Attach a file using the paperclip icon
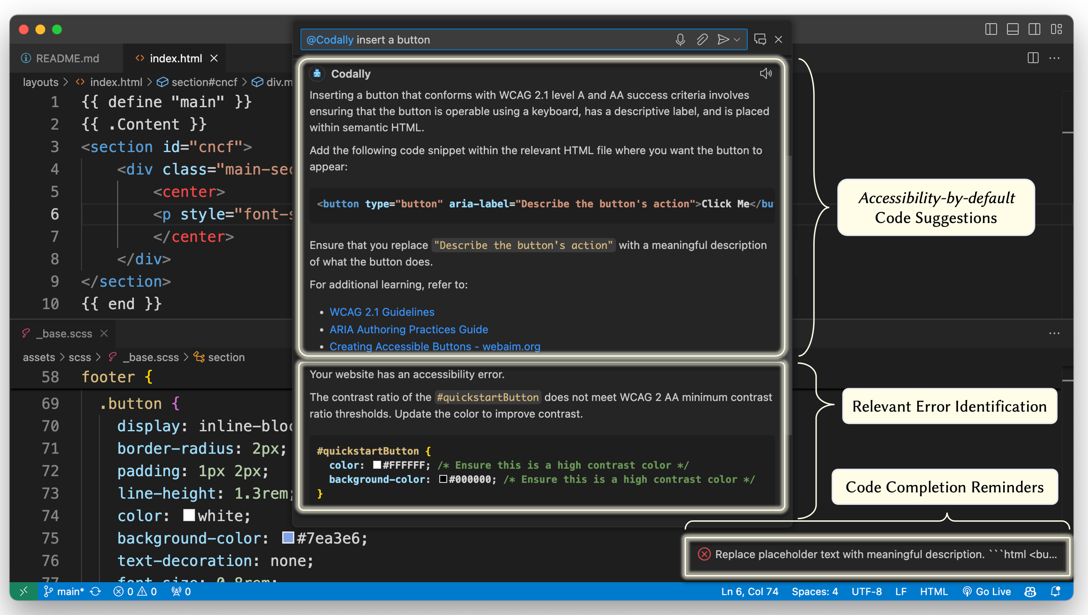This screenshot has width=1088, height=615. click(x=702, y=39)
